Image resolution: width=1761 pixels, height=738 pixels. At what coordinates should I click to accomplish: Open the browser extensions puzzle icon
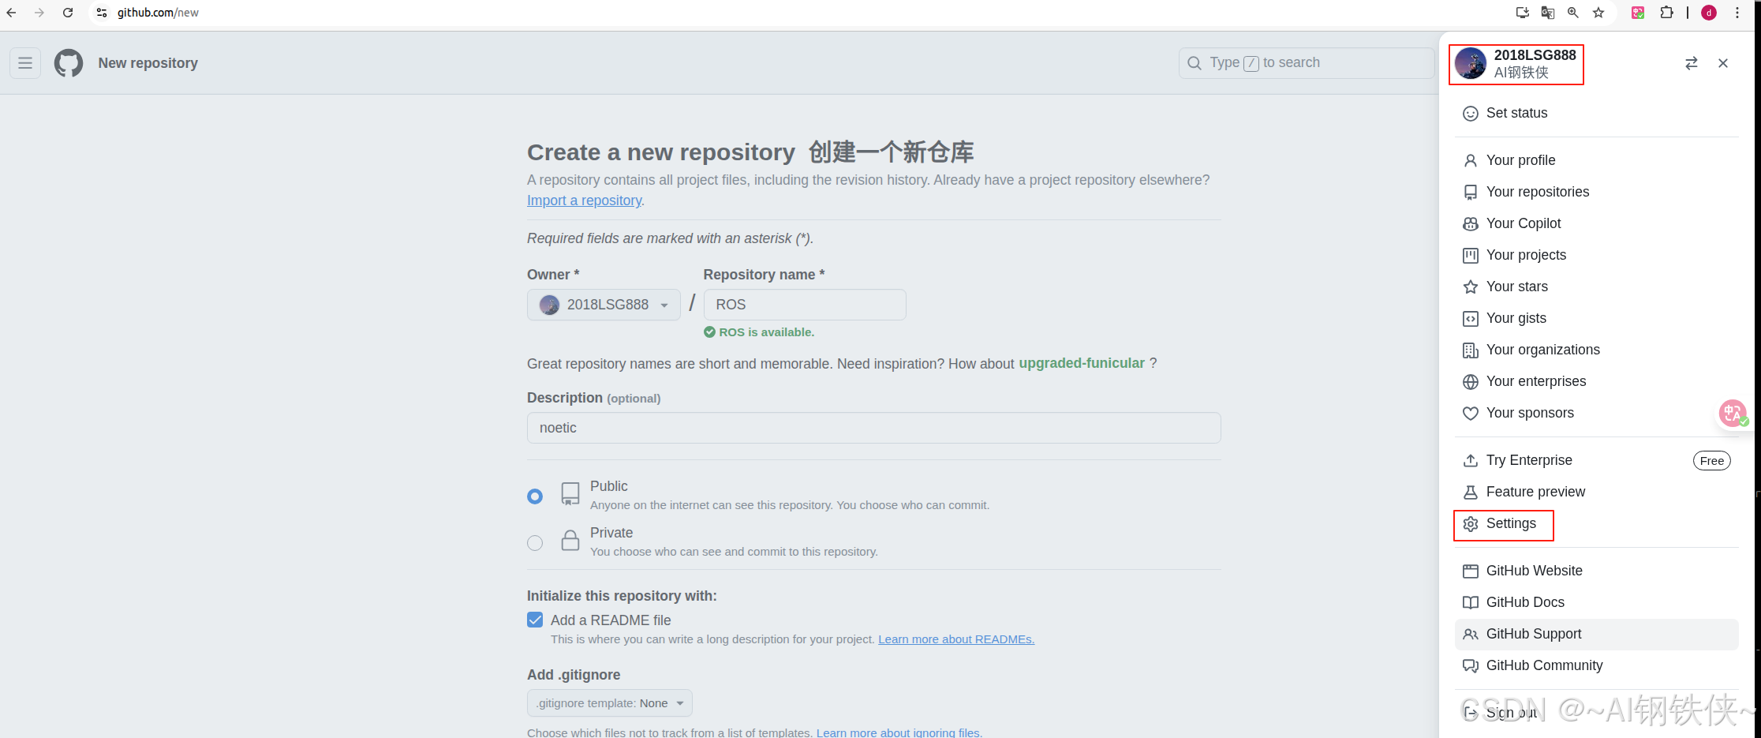coord(1666,13)
